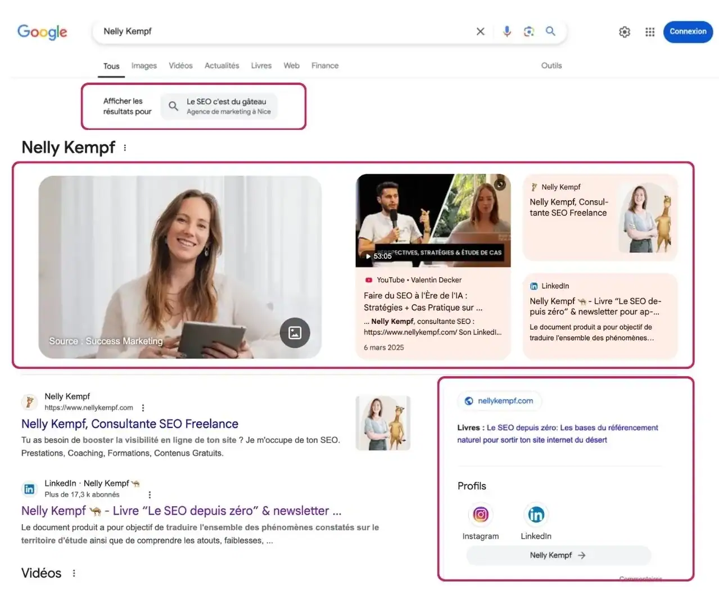Screen dimensions: 719x591
Task: Open Google Lens image search icon
Action: (x=528, y=31)
